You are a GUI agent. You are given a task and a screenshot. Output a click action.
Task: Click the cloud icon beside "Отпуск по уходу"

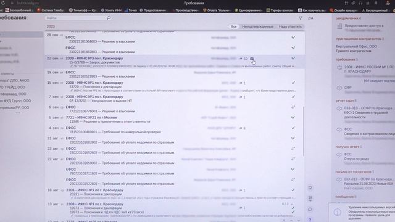tap(339, 155)
